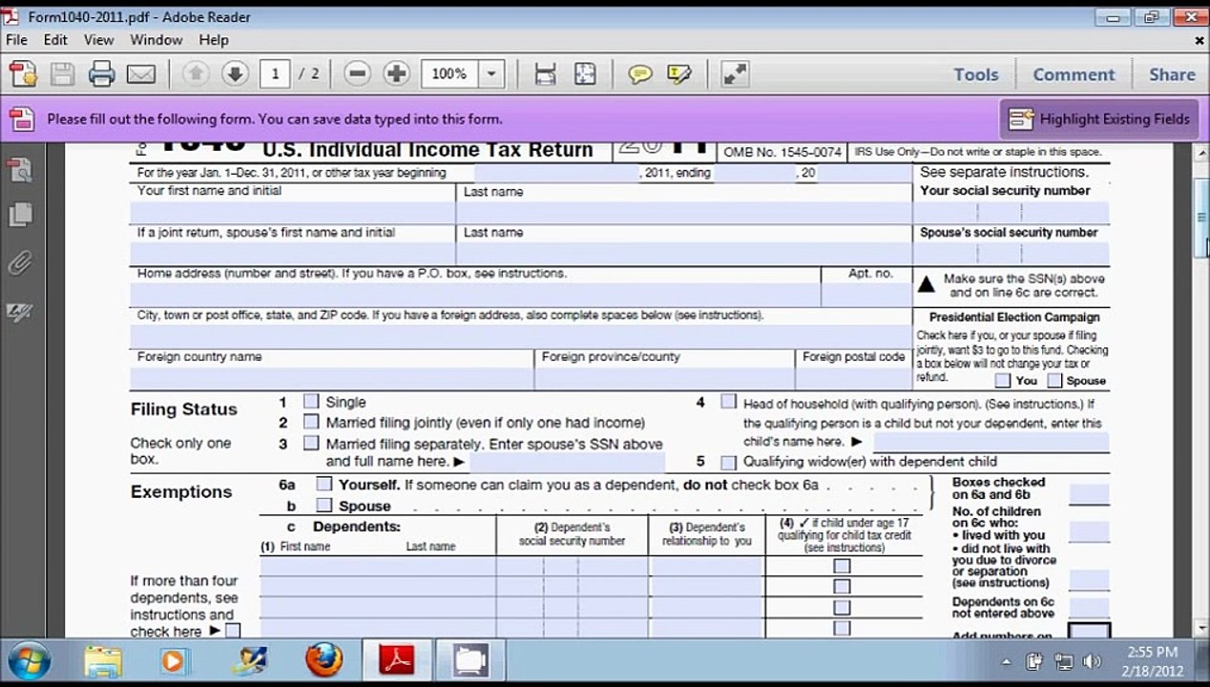Viewport: 1210px width, 687px height.
Task: Open the Share pane
Action: [1172, 74]
